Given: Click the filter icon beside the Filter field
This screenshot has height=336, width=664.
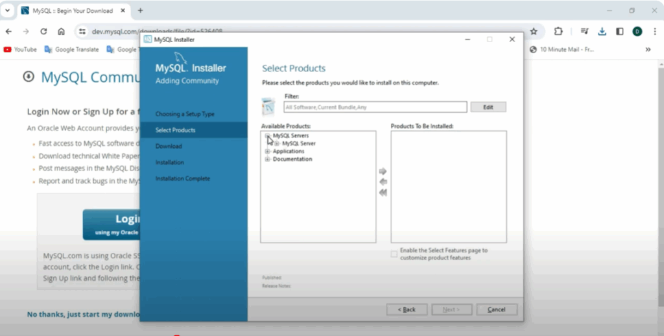Looking at the screenshot, I should click(x=268, y=106).
